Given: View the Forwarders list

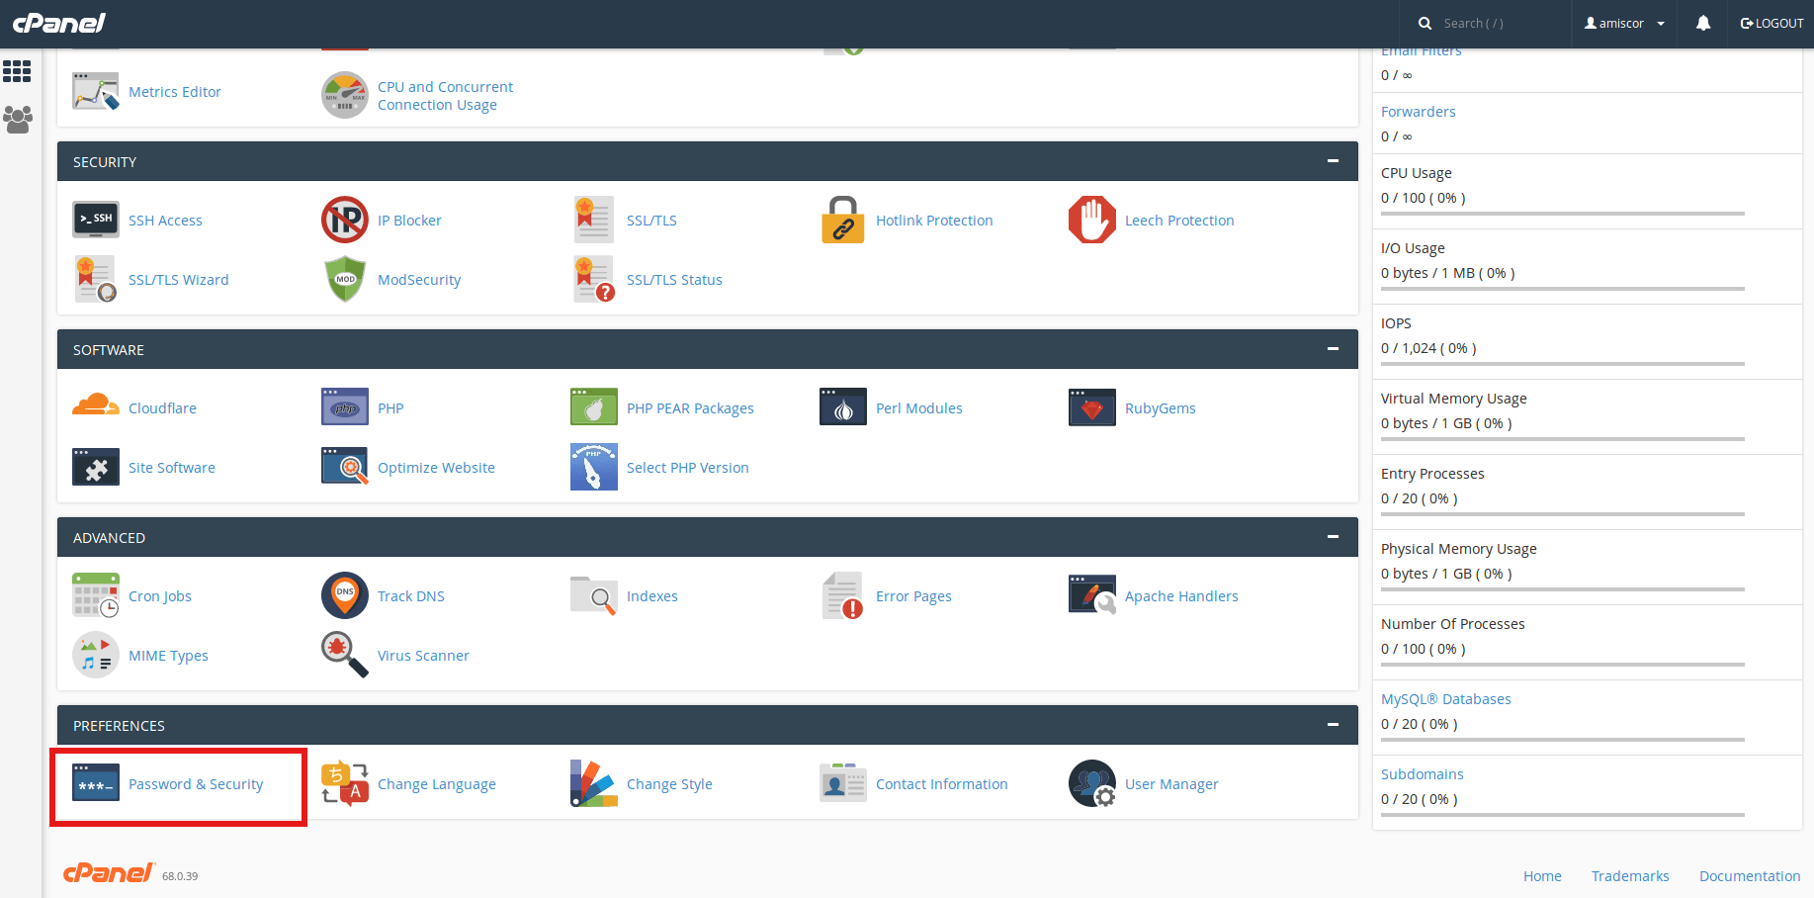Looking at the screenshot, I should [1418, 111].
